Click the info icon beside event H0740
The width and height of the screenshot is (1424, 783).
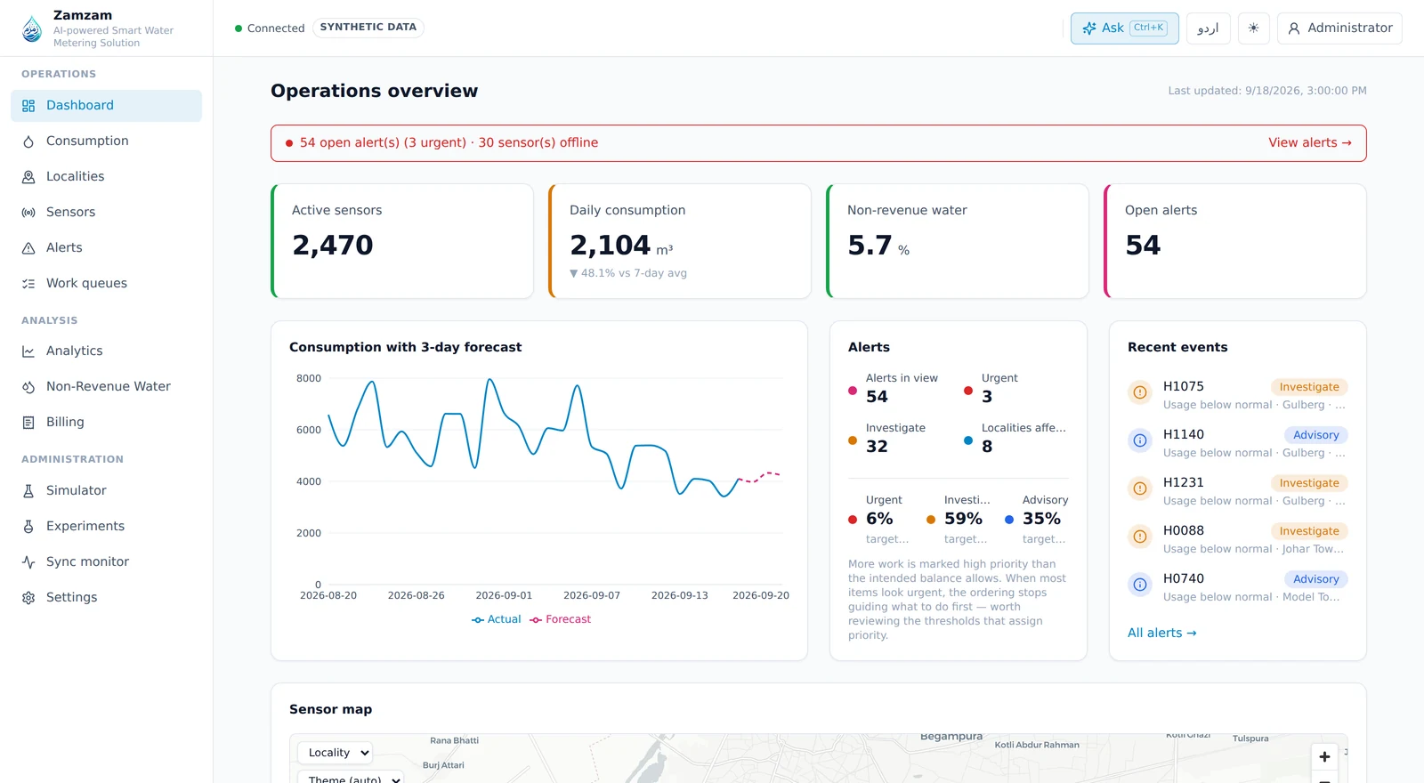coord(1140,585)
